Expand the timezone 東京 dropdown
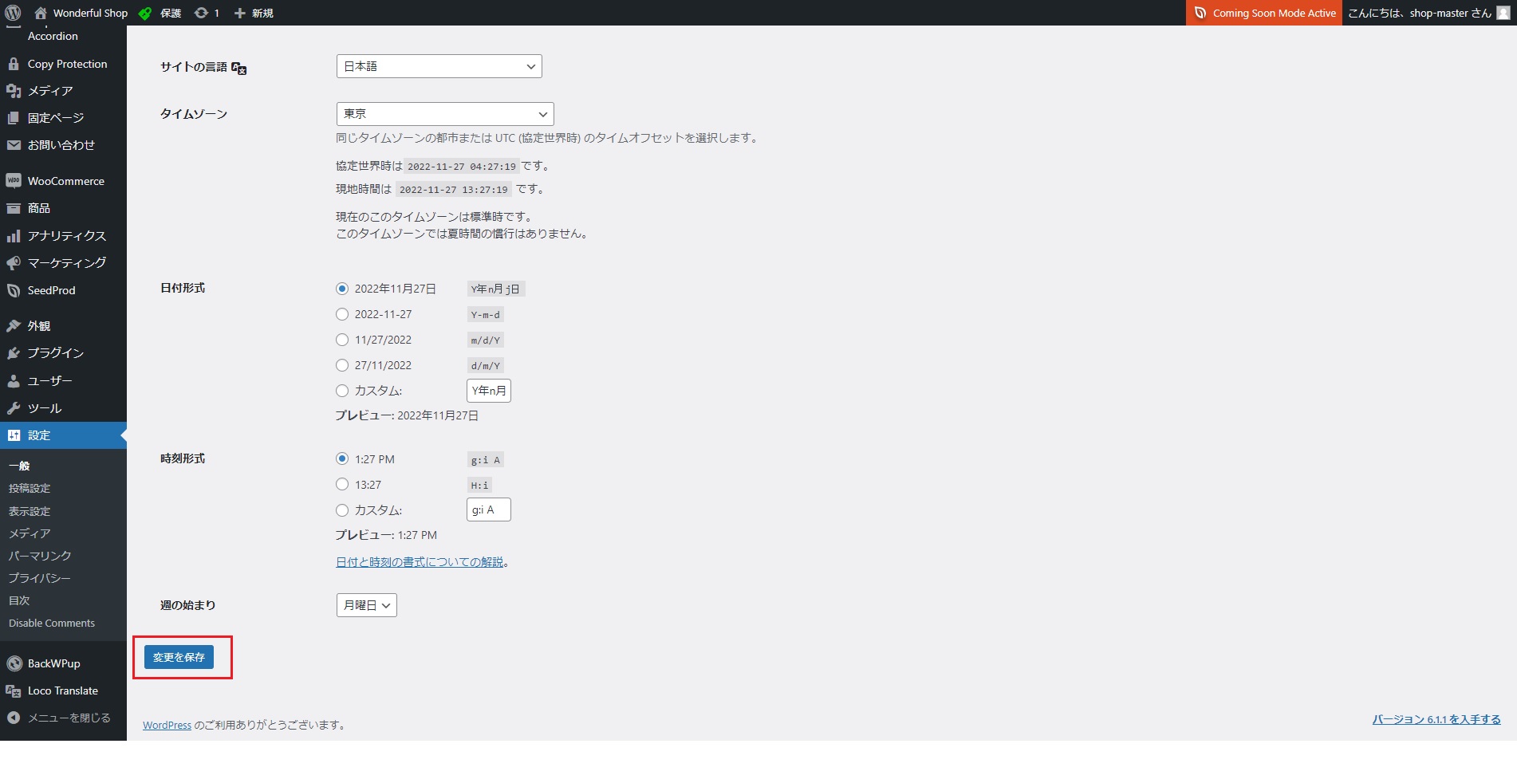Viewport: 1517px width, 779px height. click(444, 114)
